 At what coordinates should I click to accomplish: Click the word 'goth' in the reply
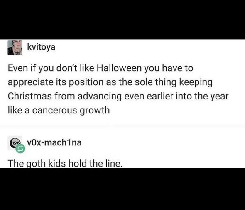click(35, 163)
